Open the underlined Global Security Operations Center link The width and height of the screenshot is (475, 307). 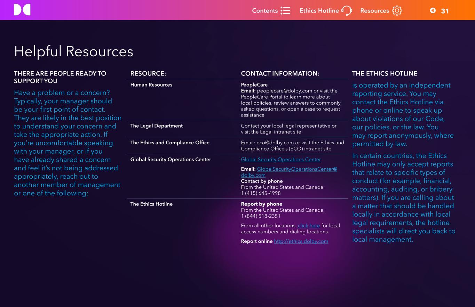[x=281, y=160]
